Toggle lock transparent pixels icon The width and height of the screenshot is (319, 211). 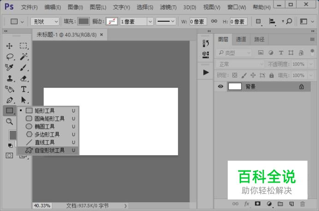(x=235, y=75)
